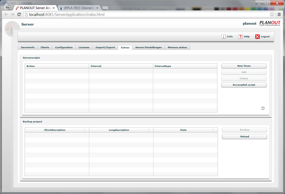
Task: Click the Accomplish script button
Action: (x=244, y=85)
